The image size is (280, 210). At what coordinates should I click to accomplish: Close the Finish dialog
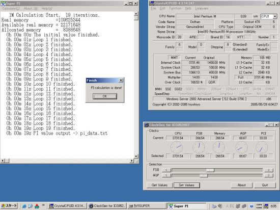pyautogui.click(x=121, y=81)
